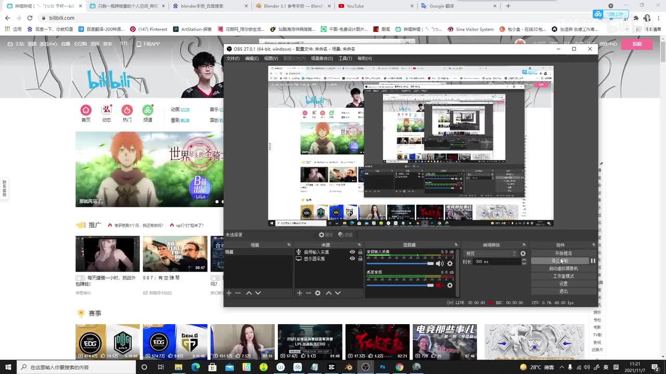Open Blender from the taskbar
Viewport: 666px width, 374px height.
[349, 367]
